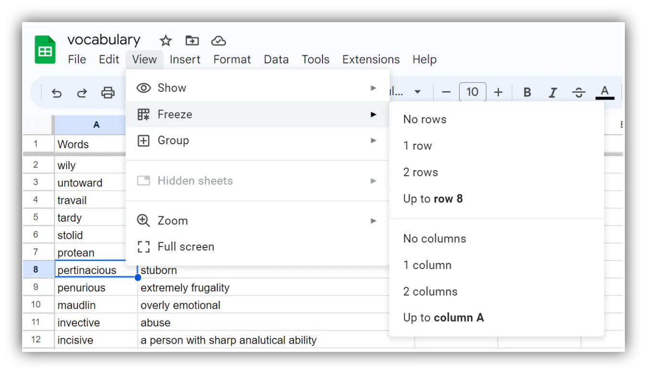Open the Extensions menu

click(371, 60)
